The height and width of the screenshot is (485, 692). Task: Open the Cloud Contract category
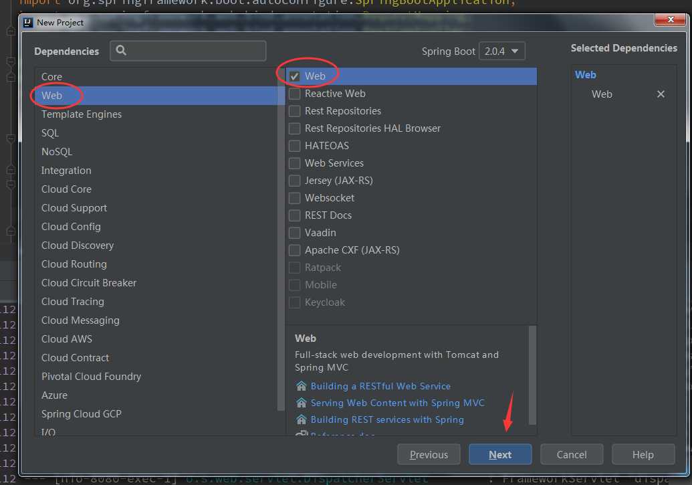(x=156, y=358)
